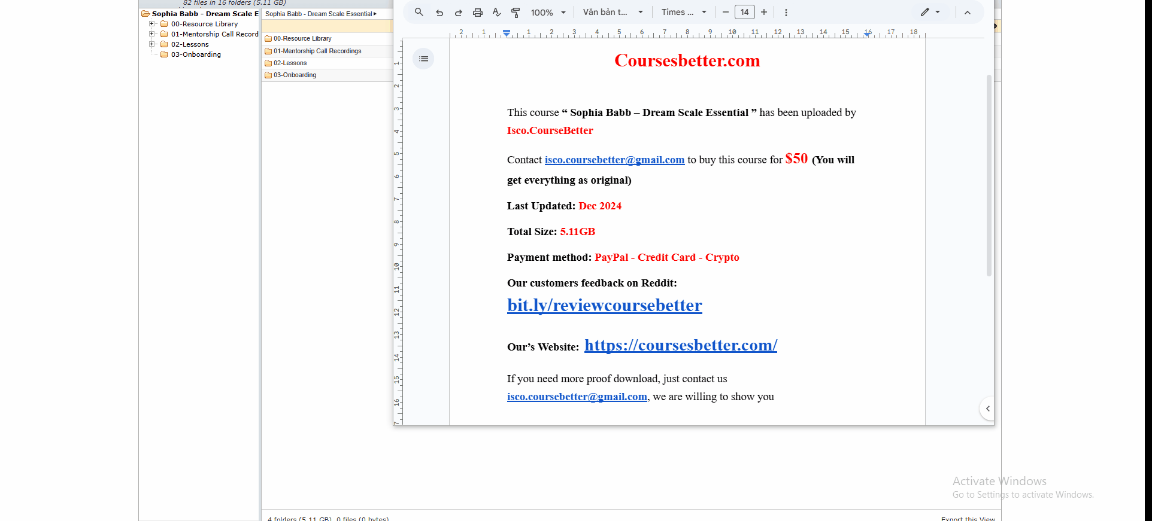Image resolution: width=1152 pixels, height=521 pixels.
Task: Open the pencil editing mode dropdown
Action: click(x=930, y=13)
